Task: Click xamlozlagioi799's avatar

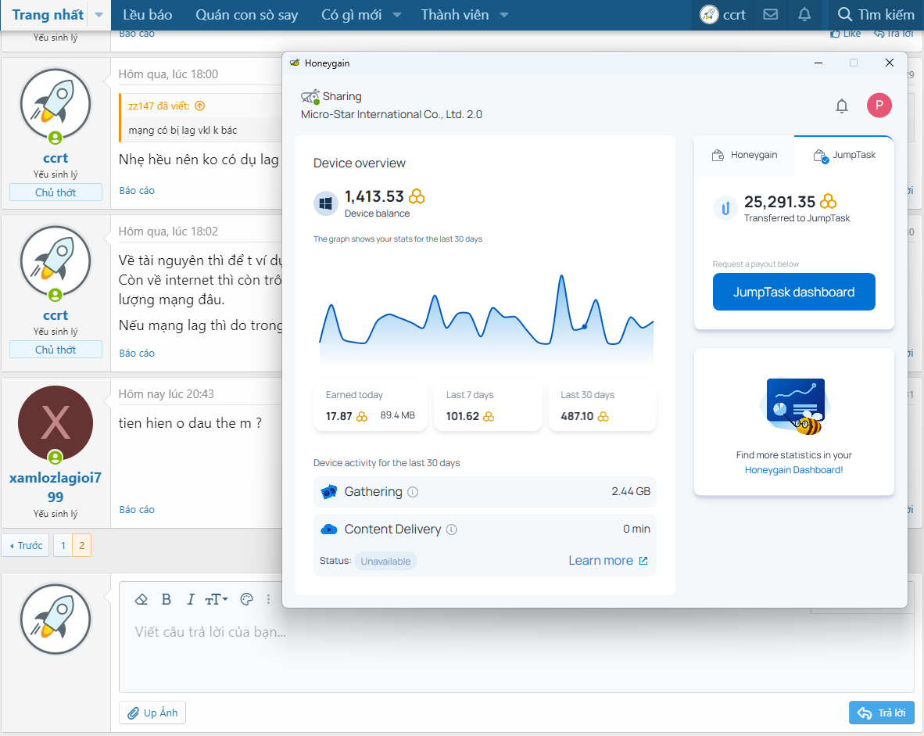Action: (56, 423)
